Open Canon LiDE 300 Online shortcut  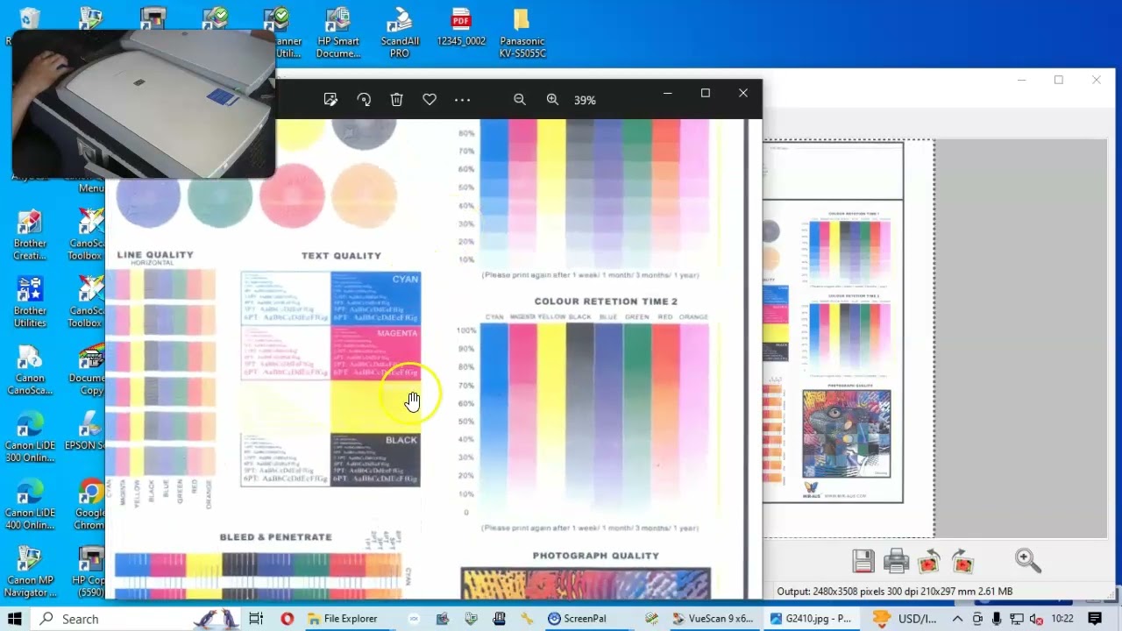coord(30,436)
